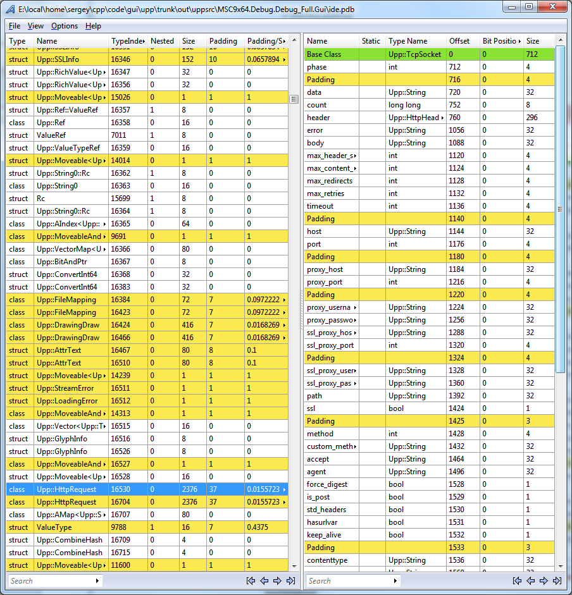Jump to last result in right panel
Image resolution: width=572 pixels, height=595 pixels.
(557, 580)
